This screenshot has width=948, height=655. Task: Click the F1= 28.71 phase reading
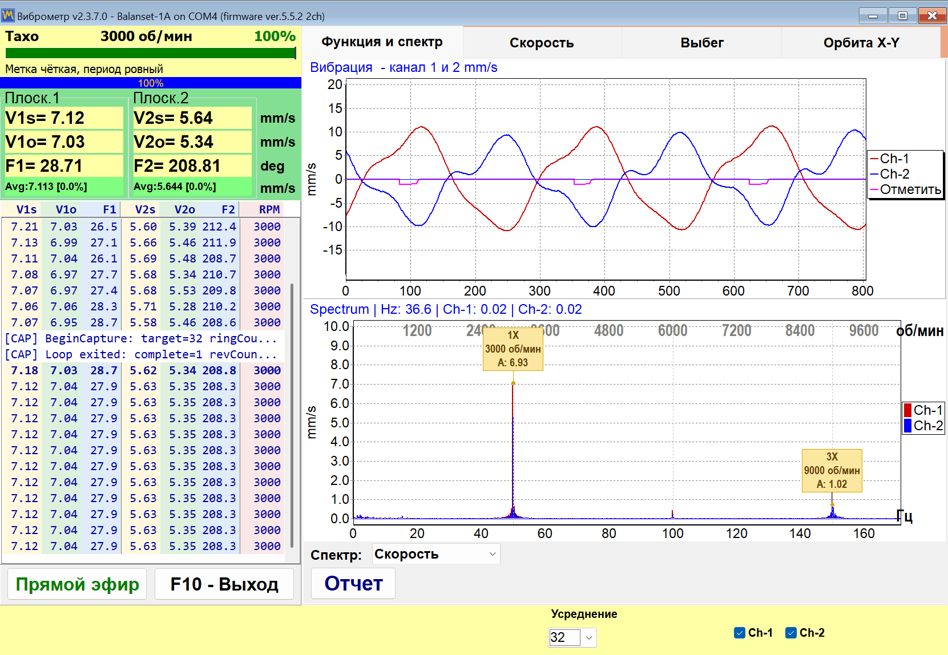(63, 166)
